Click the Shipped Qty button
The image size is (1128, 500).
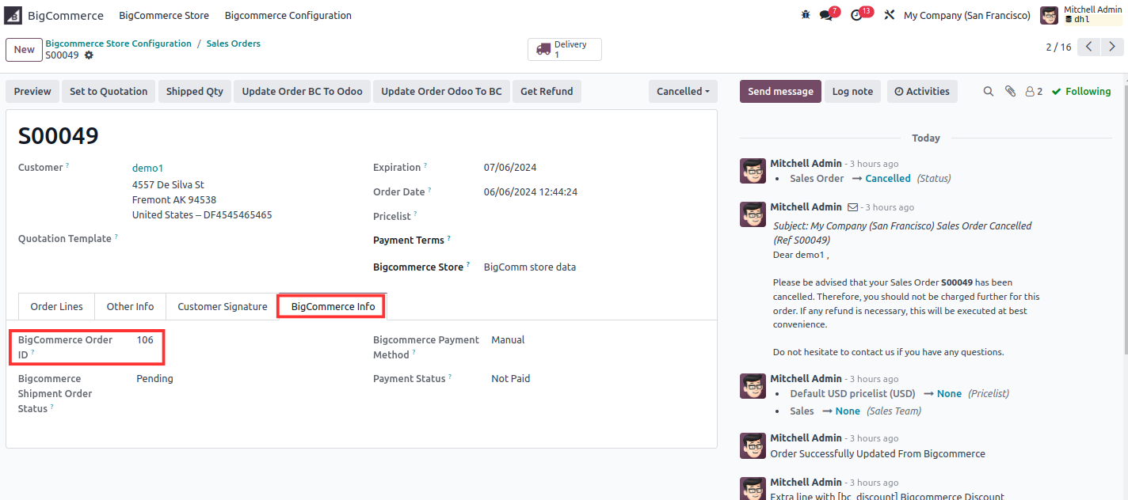click(195, 92)
